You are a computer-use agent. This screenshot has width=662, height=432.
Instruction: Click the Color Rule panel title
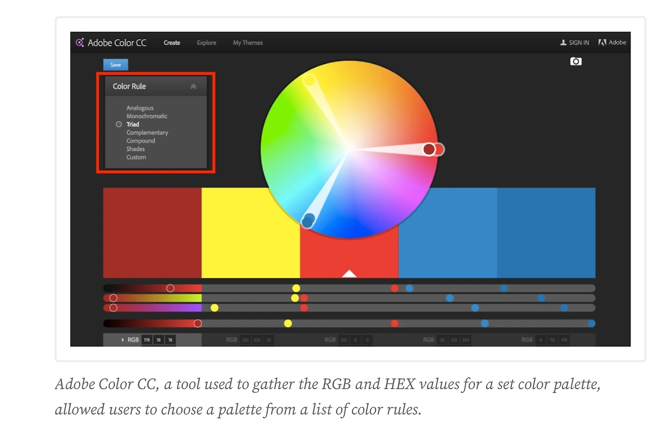(129, 86)
